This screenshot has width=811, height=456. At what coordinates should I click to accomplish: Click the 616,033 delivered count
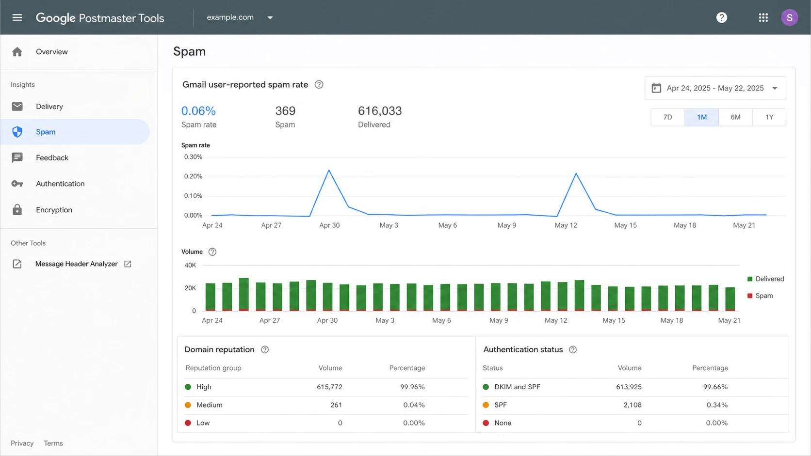click(x=380, y=111)
